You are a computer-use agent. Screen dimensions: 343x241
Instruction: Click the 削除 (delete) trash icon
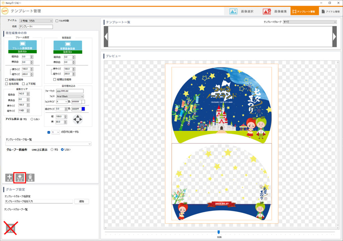click(30, 177)
